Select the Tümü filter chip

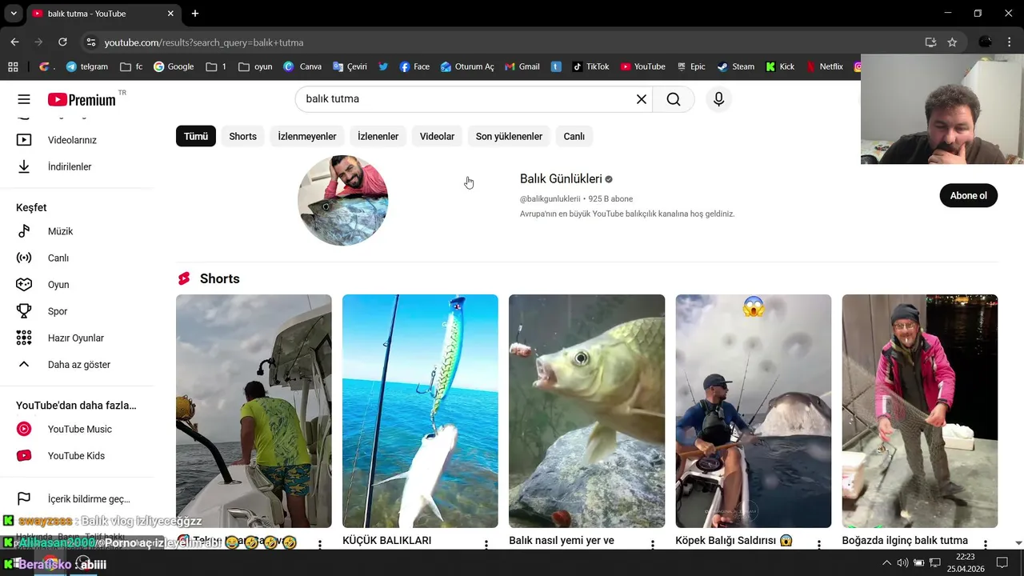196,136
